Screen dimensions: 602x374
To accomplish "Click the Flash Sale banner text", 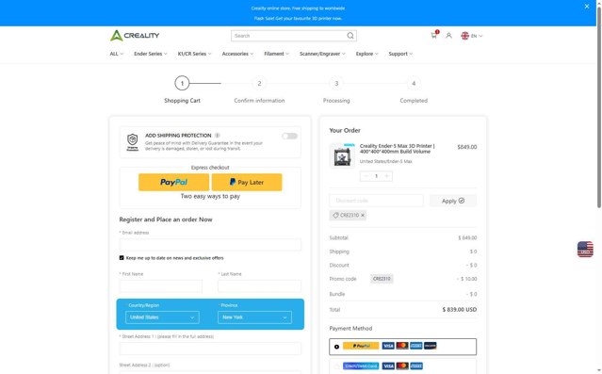I will pos(298,19).
